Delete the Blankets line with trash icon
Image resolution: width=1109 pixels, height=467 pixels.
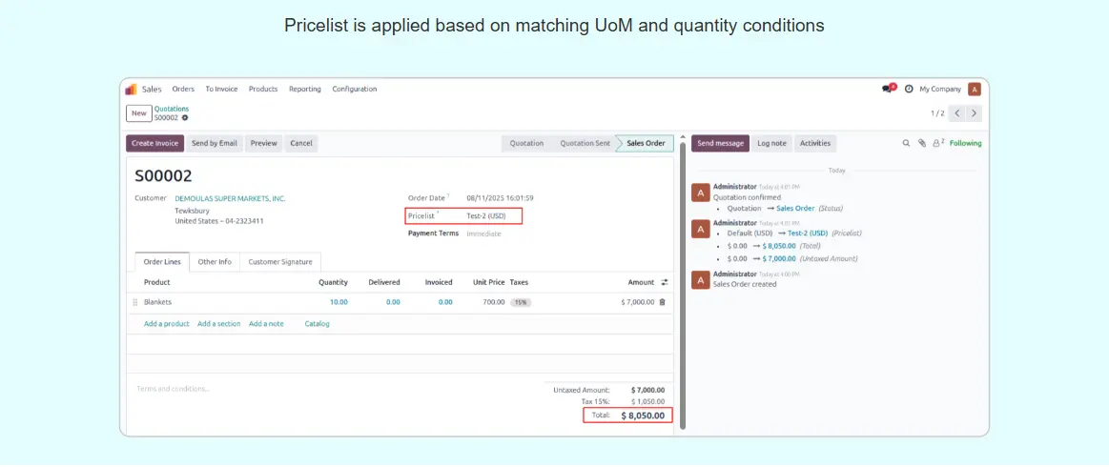pyautogui.click(x=663, y=302)
